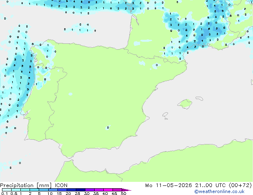Viewport: 253px width, 195px height.
Task: Click the 35–40 mm violet legend swatch
Action: point(99,190)
